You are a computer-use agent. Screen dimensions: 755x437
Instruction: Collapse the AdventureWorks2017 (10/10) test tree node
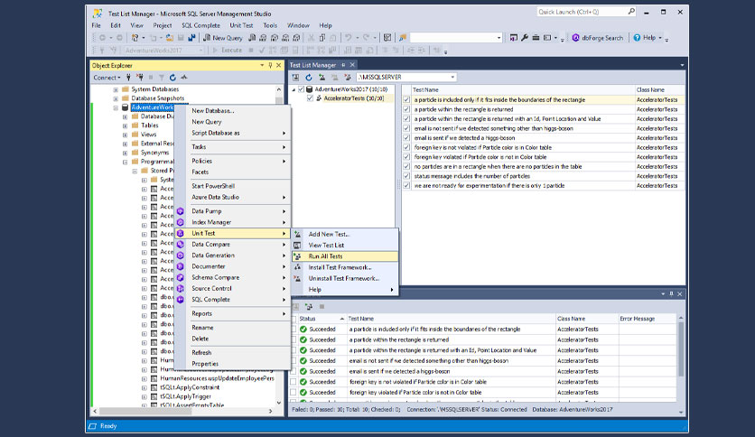pos(294,89)
